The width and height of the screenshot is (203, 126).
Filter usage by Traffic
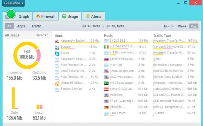click(36, 26)
